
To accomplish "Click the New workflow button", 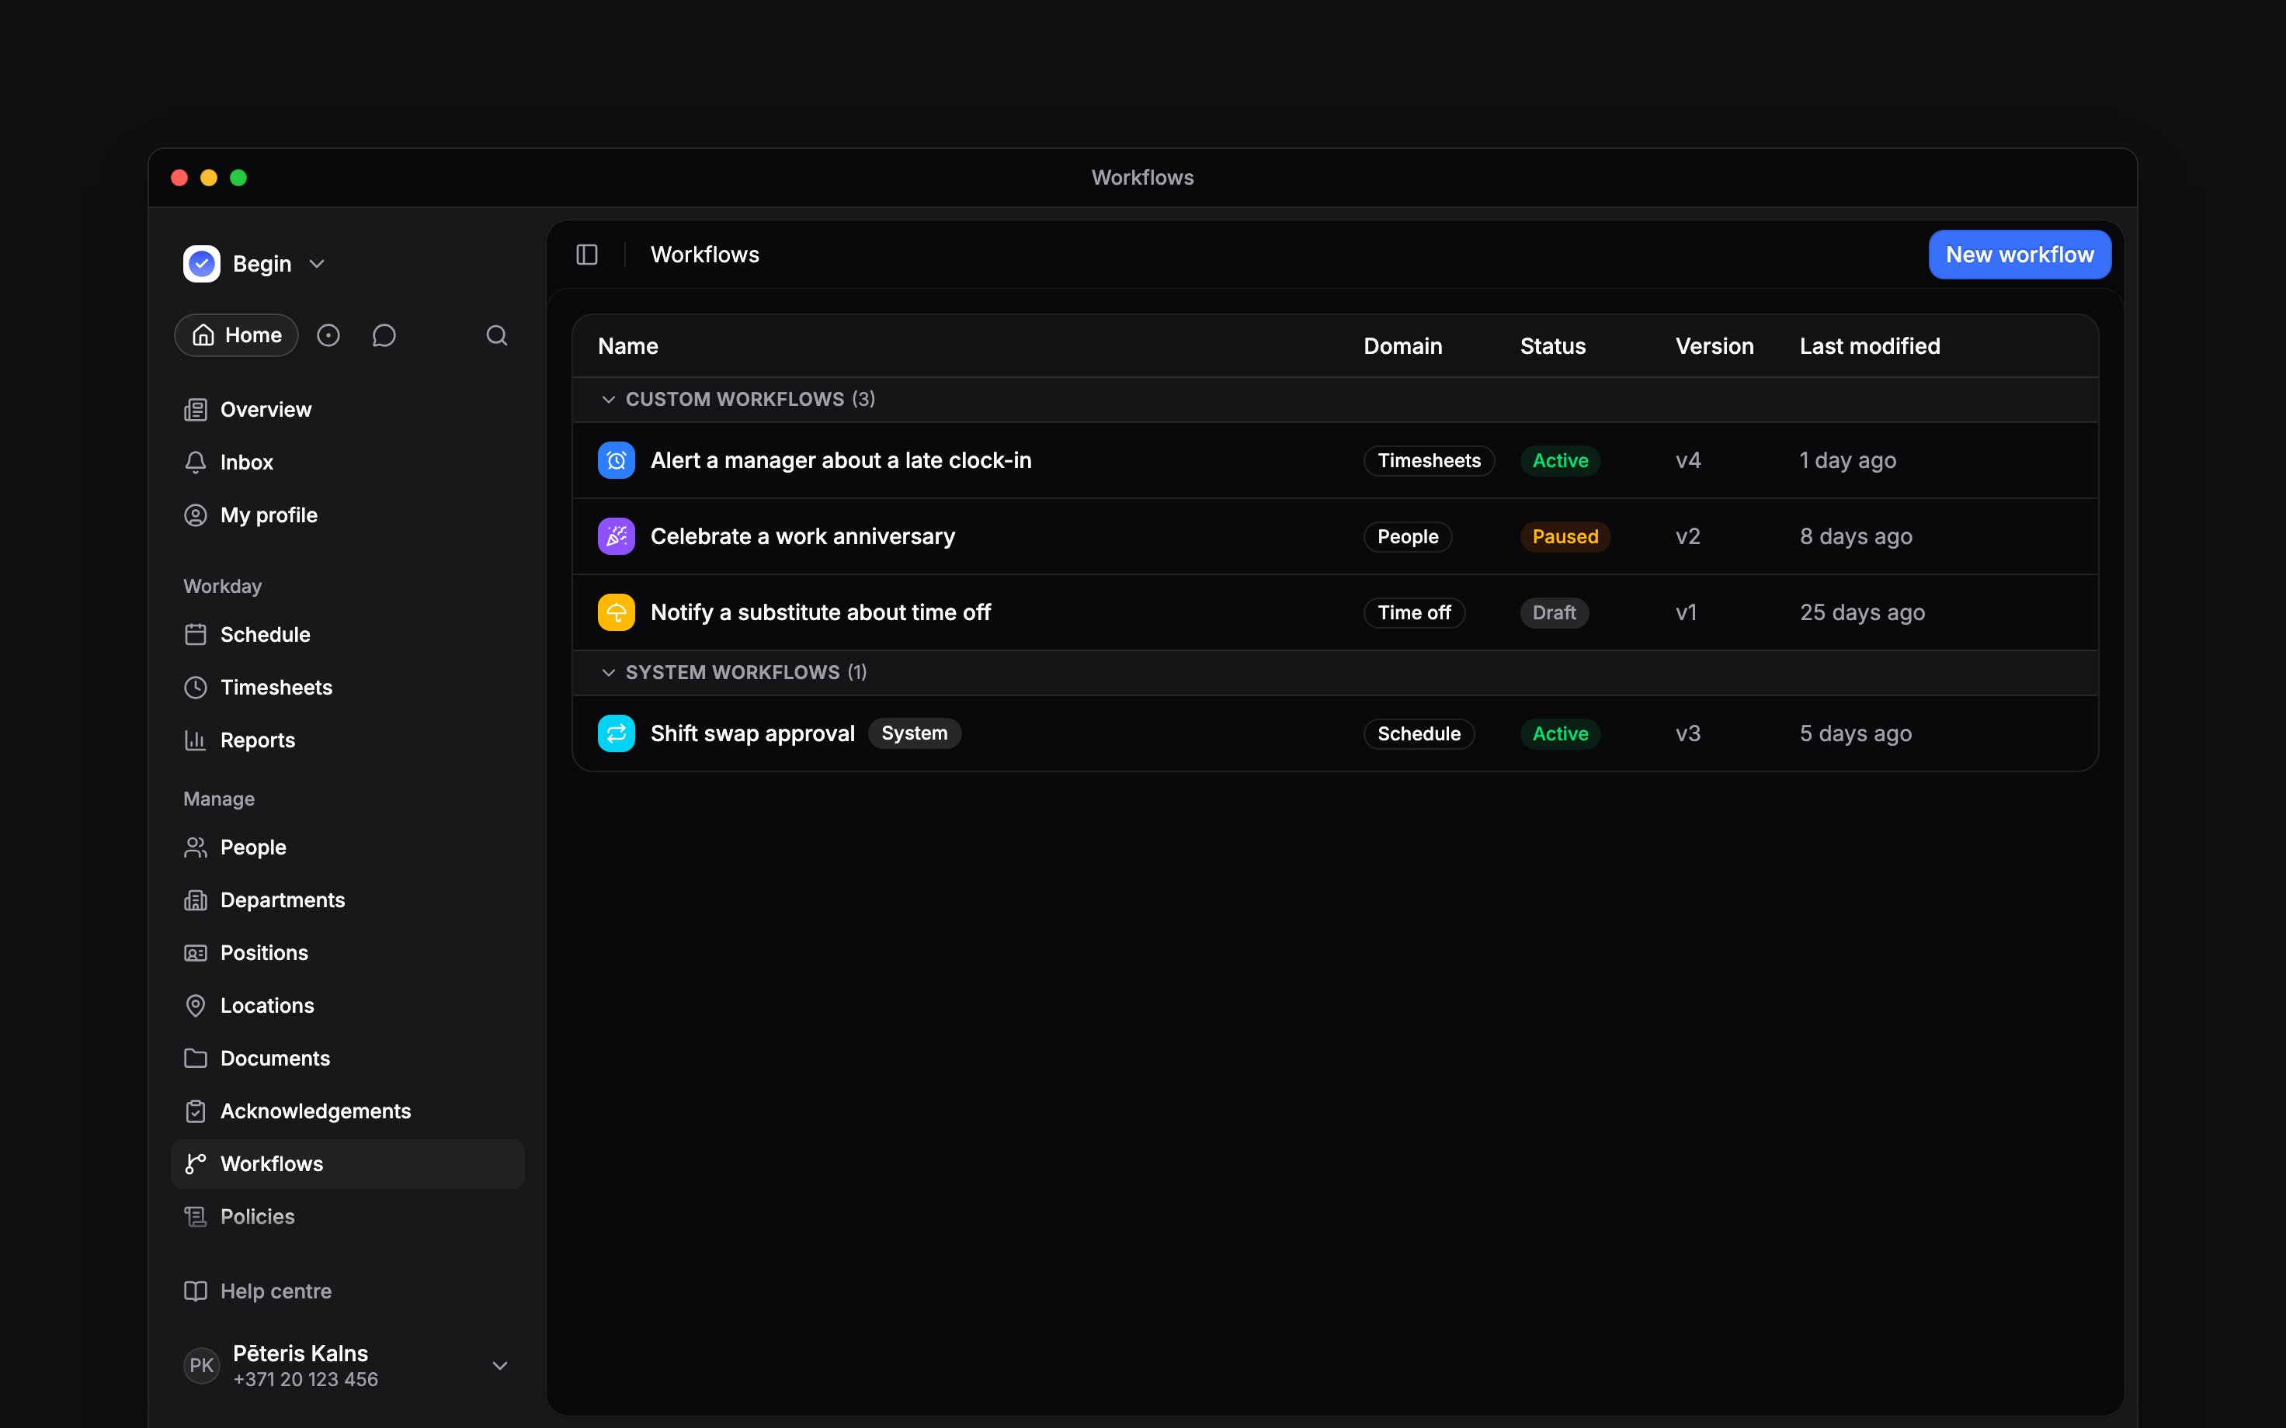I will pyautogui.click(x=2020, y=255).
